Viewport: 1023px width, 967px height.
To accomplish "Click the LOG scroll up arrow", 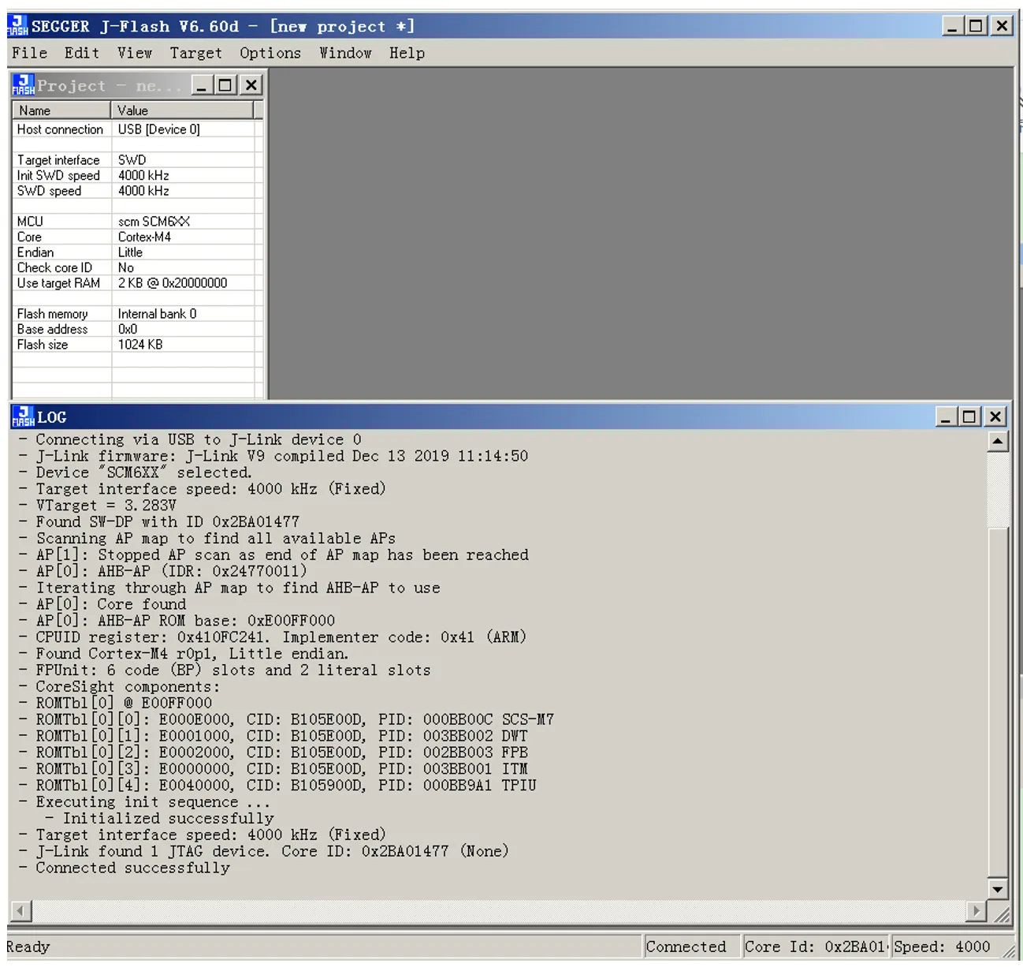I will pyautogui.click(x=998, y=441).
